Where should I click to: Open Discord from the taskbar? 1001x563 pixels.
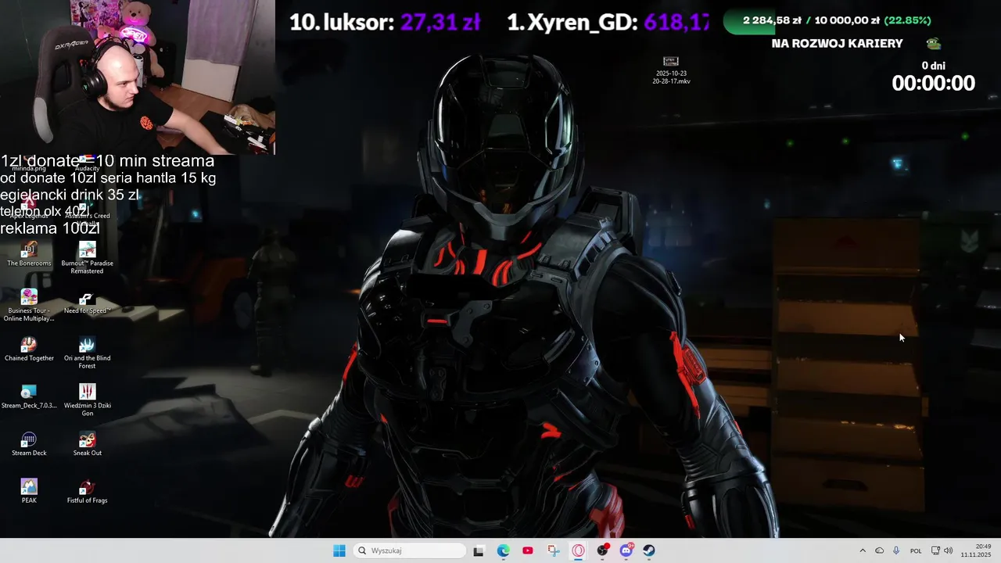click(x=626, y=550)
